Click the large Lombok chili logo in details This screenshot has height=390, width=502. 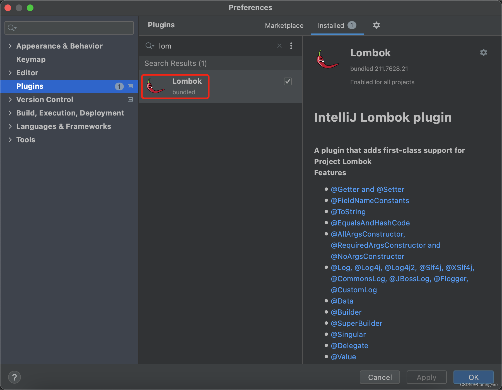point(327,59)
